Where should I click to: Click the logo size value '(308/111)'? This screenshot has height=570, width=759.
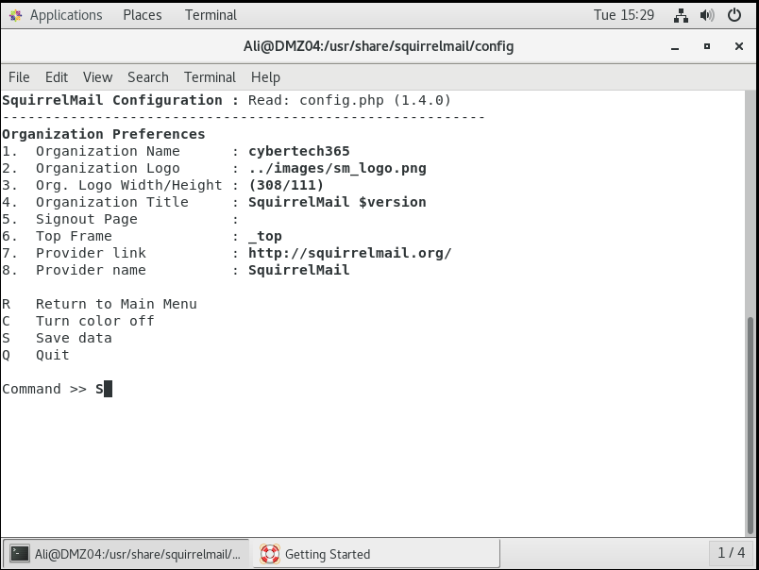(x=286, y=185)
